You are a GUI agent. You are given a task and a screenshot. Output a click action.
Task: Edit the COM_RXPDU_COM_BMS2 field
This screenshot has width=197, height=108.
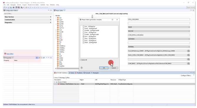pos(159,35)
